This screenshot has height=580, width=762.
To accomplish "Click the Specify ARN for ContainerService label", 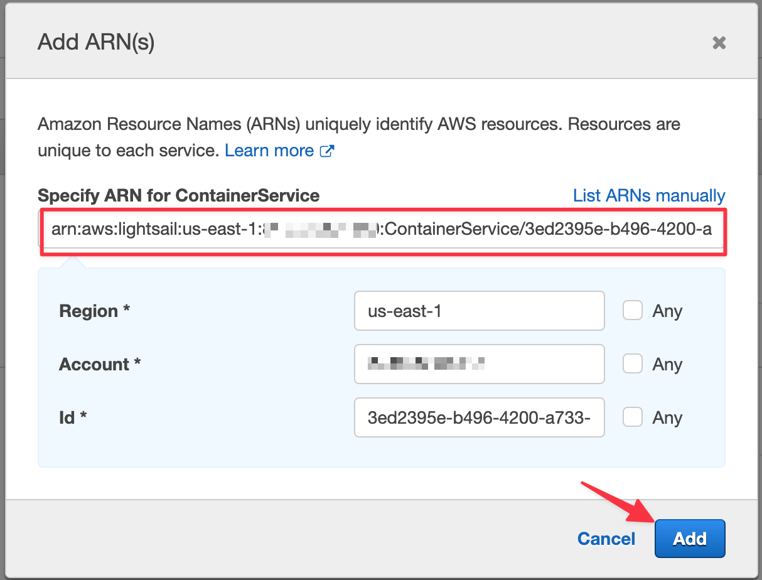I will [179, 195].
